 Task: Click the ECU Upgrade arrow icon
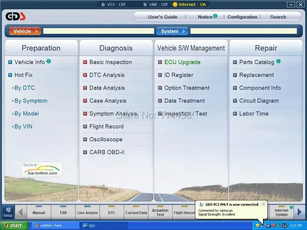(x=160, y=62)
